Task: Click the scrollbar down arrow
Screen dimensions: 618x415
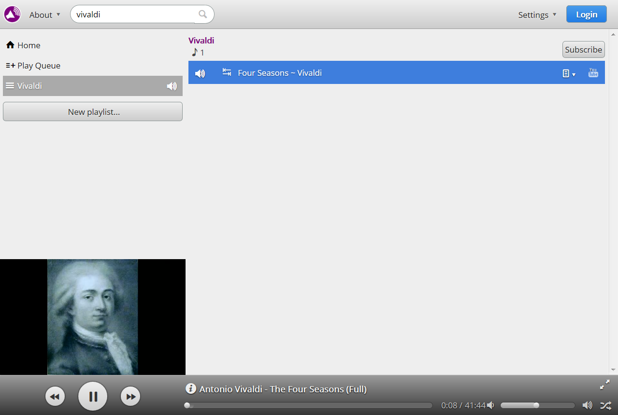Action: (x=613, y=370)
